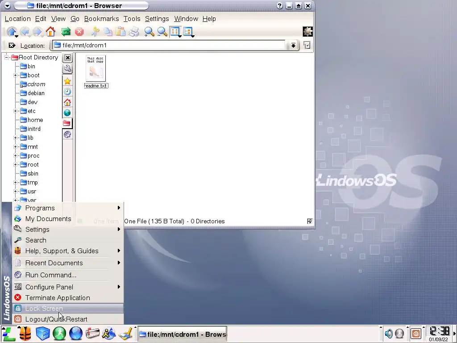
Task: Expand the etc folder node
Action: tap(16, 111)
